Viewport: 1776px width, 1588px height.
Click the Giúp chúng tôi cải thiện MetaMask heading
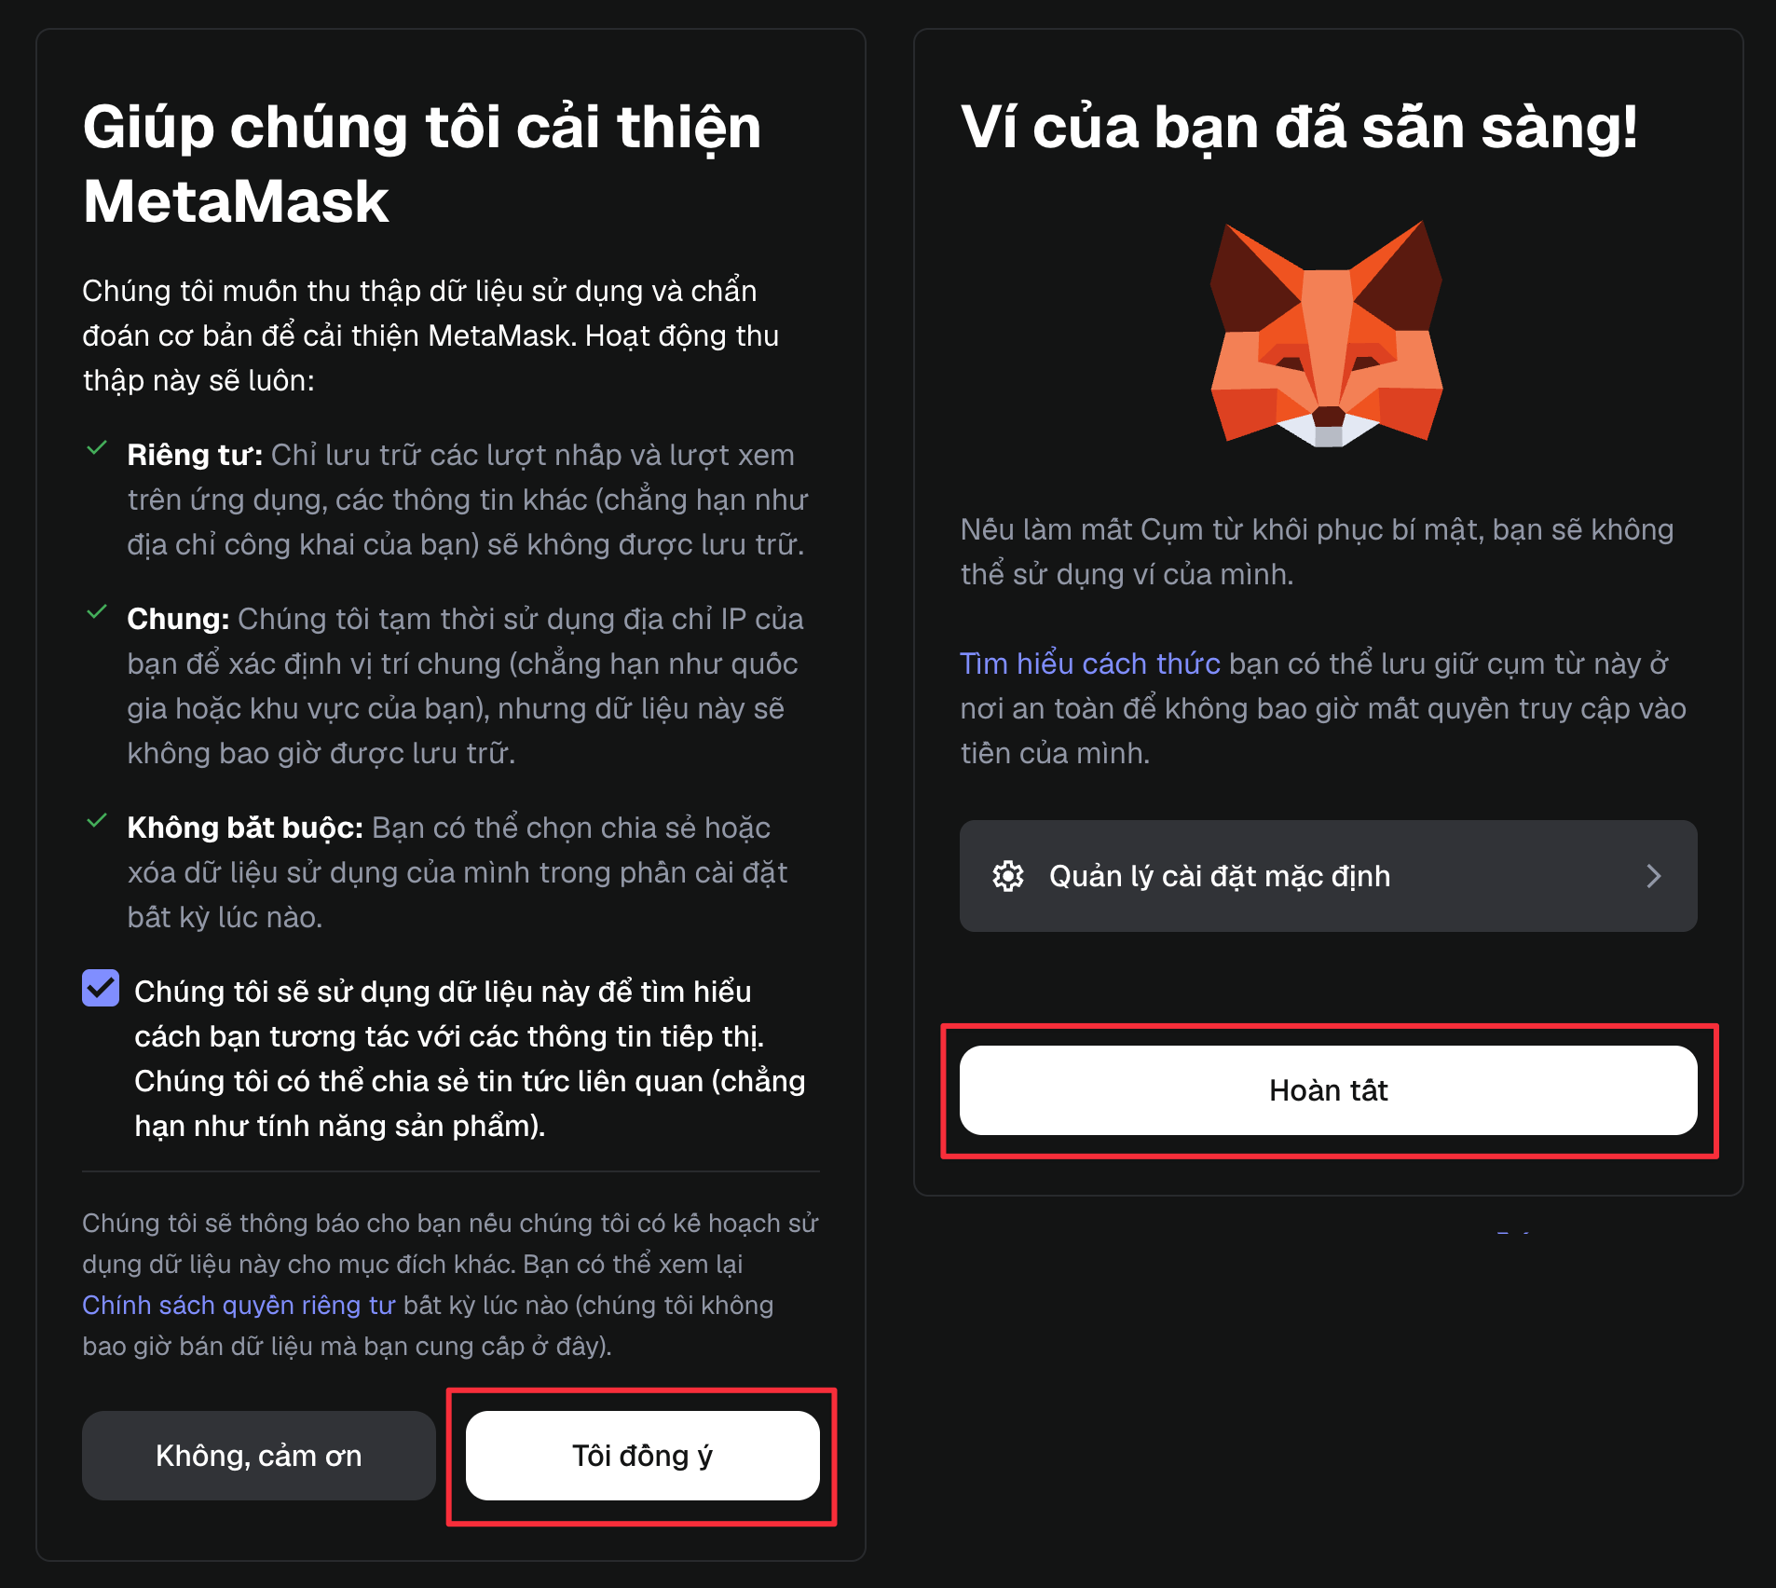422,164
